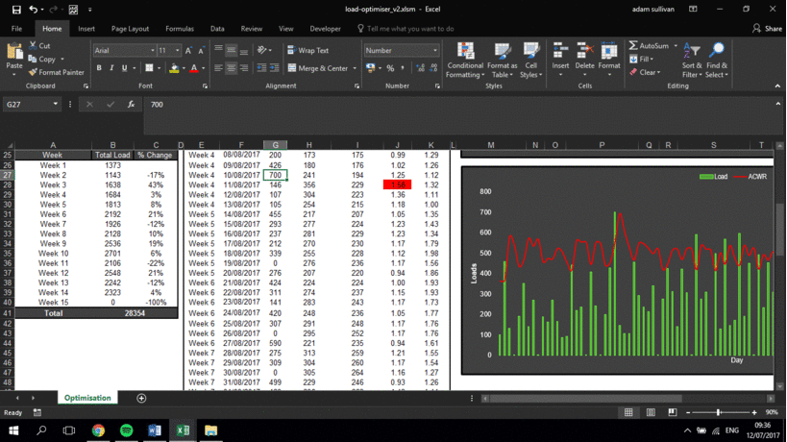Expand the Merge & Center dropdown arrow
Screen dimensions: 787x442
point(354,68)
